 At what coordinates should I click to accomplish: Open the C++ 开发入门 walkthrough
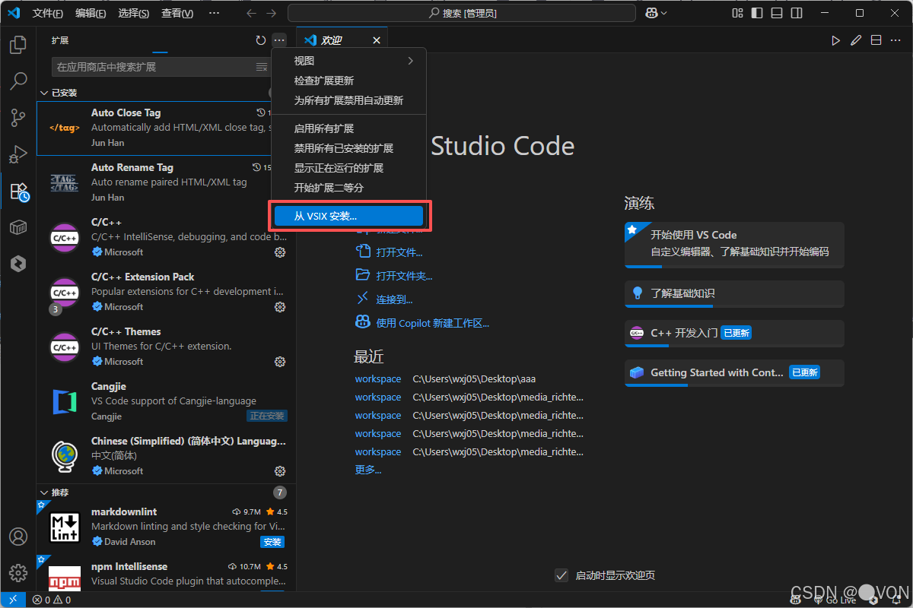tap(734, 333)
